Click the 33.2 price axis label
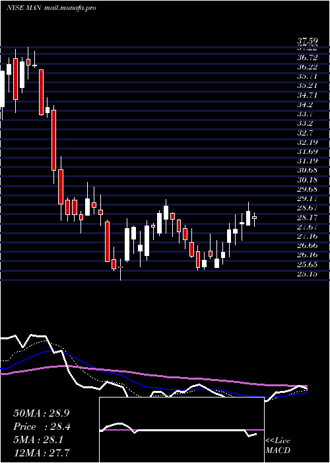Viewport: 330px width, 463px height. click(306, 124)
